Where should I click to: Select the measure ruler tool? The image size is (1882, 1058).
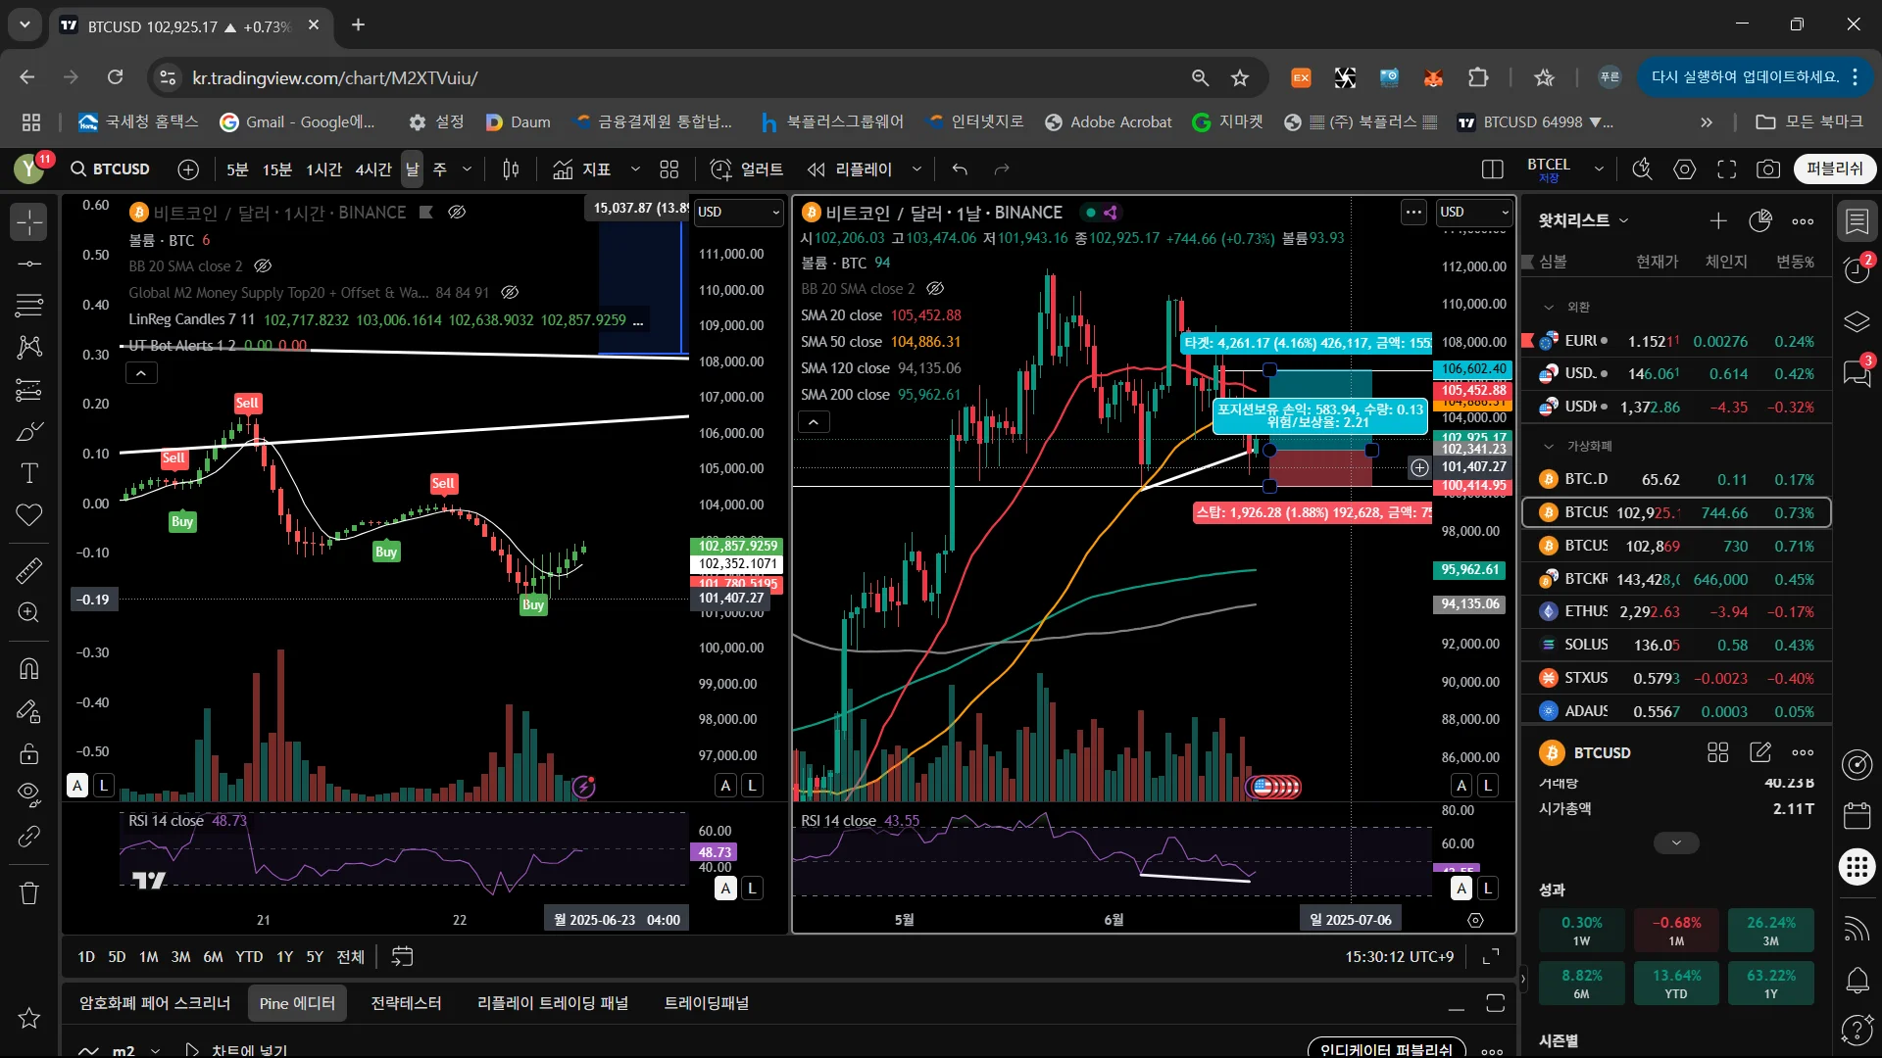click(x=29, y=569)
